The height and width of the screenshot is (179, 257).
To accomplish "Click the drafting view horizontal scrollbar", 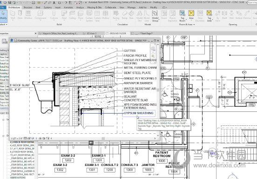I will [103, 138].
